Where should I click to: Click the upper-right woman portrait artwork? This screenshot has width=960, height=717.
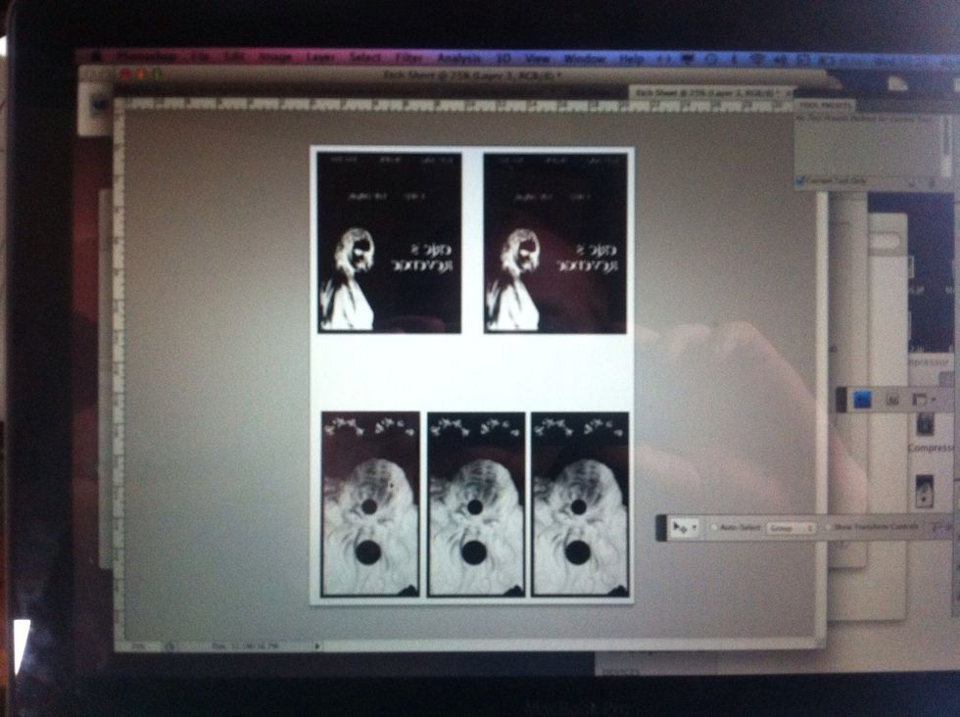(555, 243)
